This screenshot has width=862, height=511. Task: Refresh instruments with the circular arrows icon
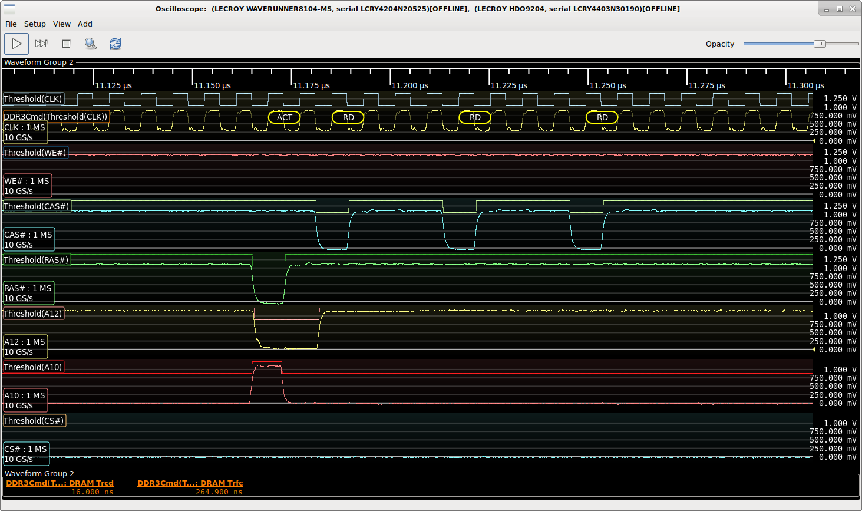click(115, 44)
